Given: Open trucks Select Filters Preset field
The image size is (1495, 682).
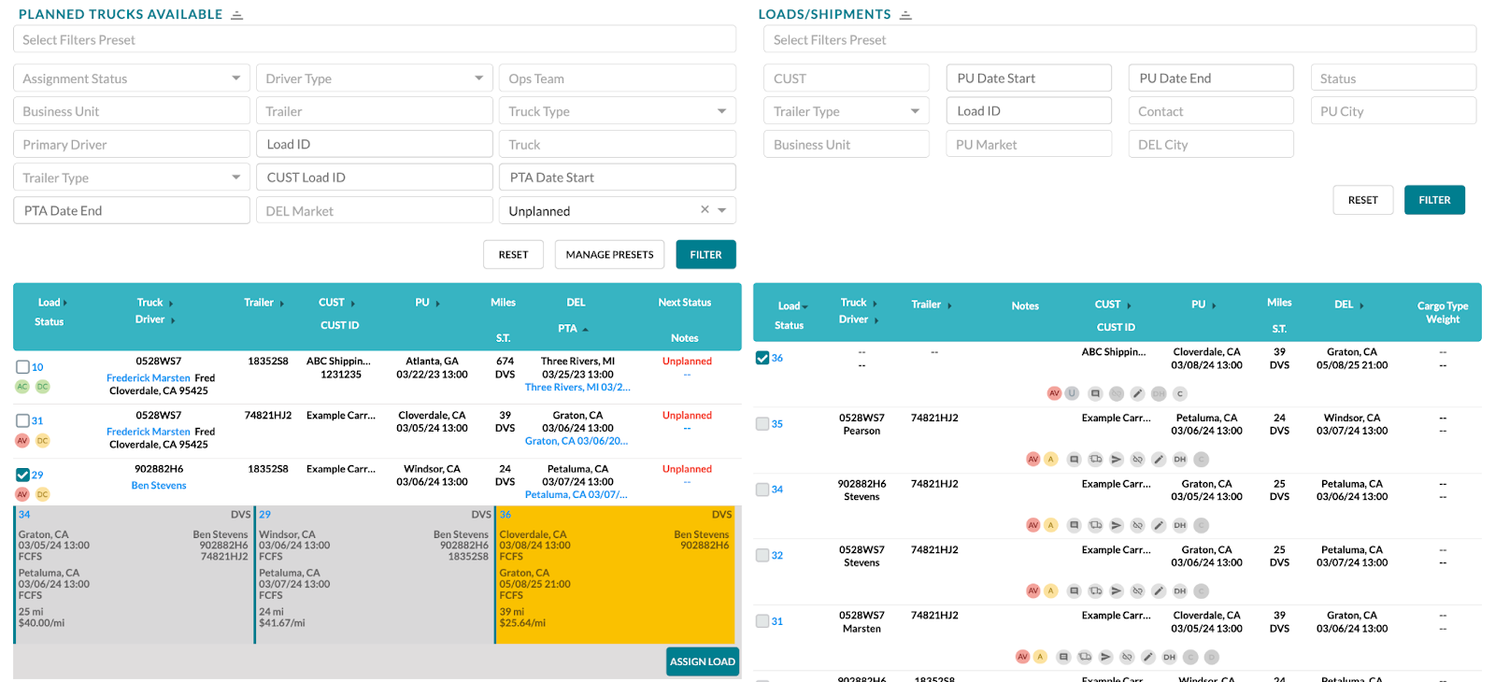Looking at the screenshot, I should pyautogui.click(x=375, y=39).
